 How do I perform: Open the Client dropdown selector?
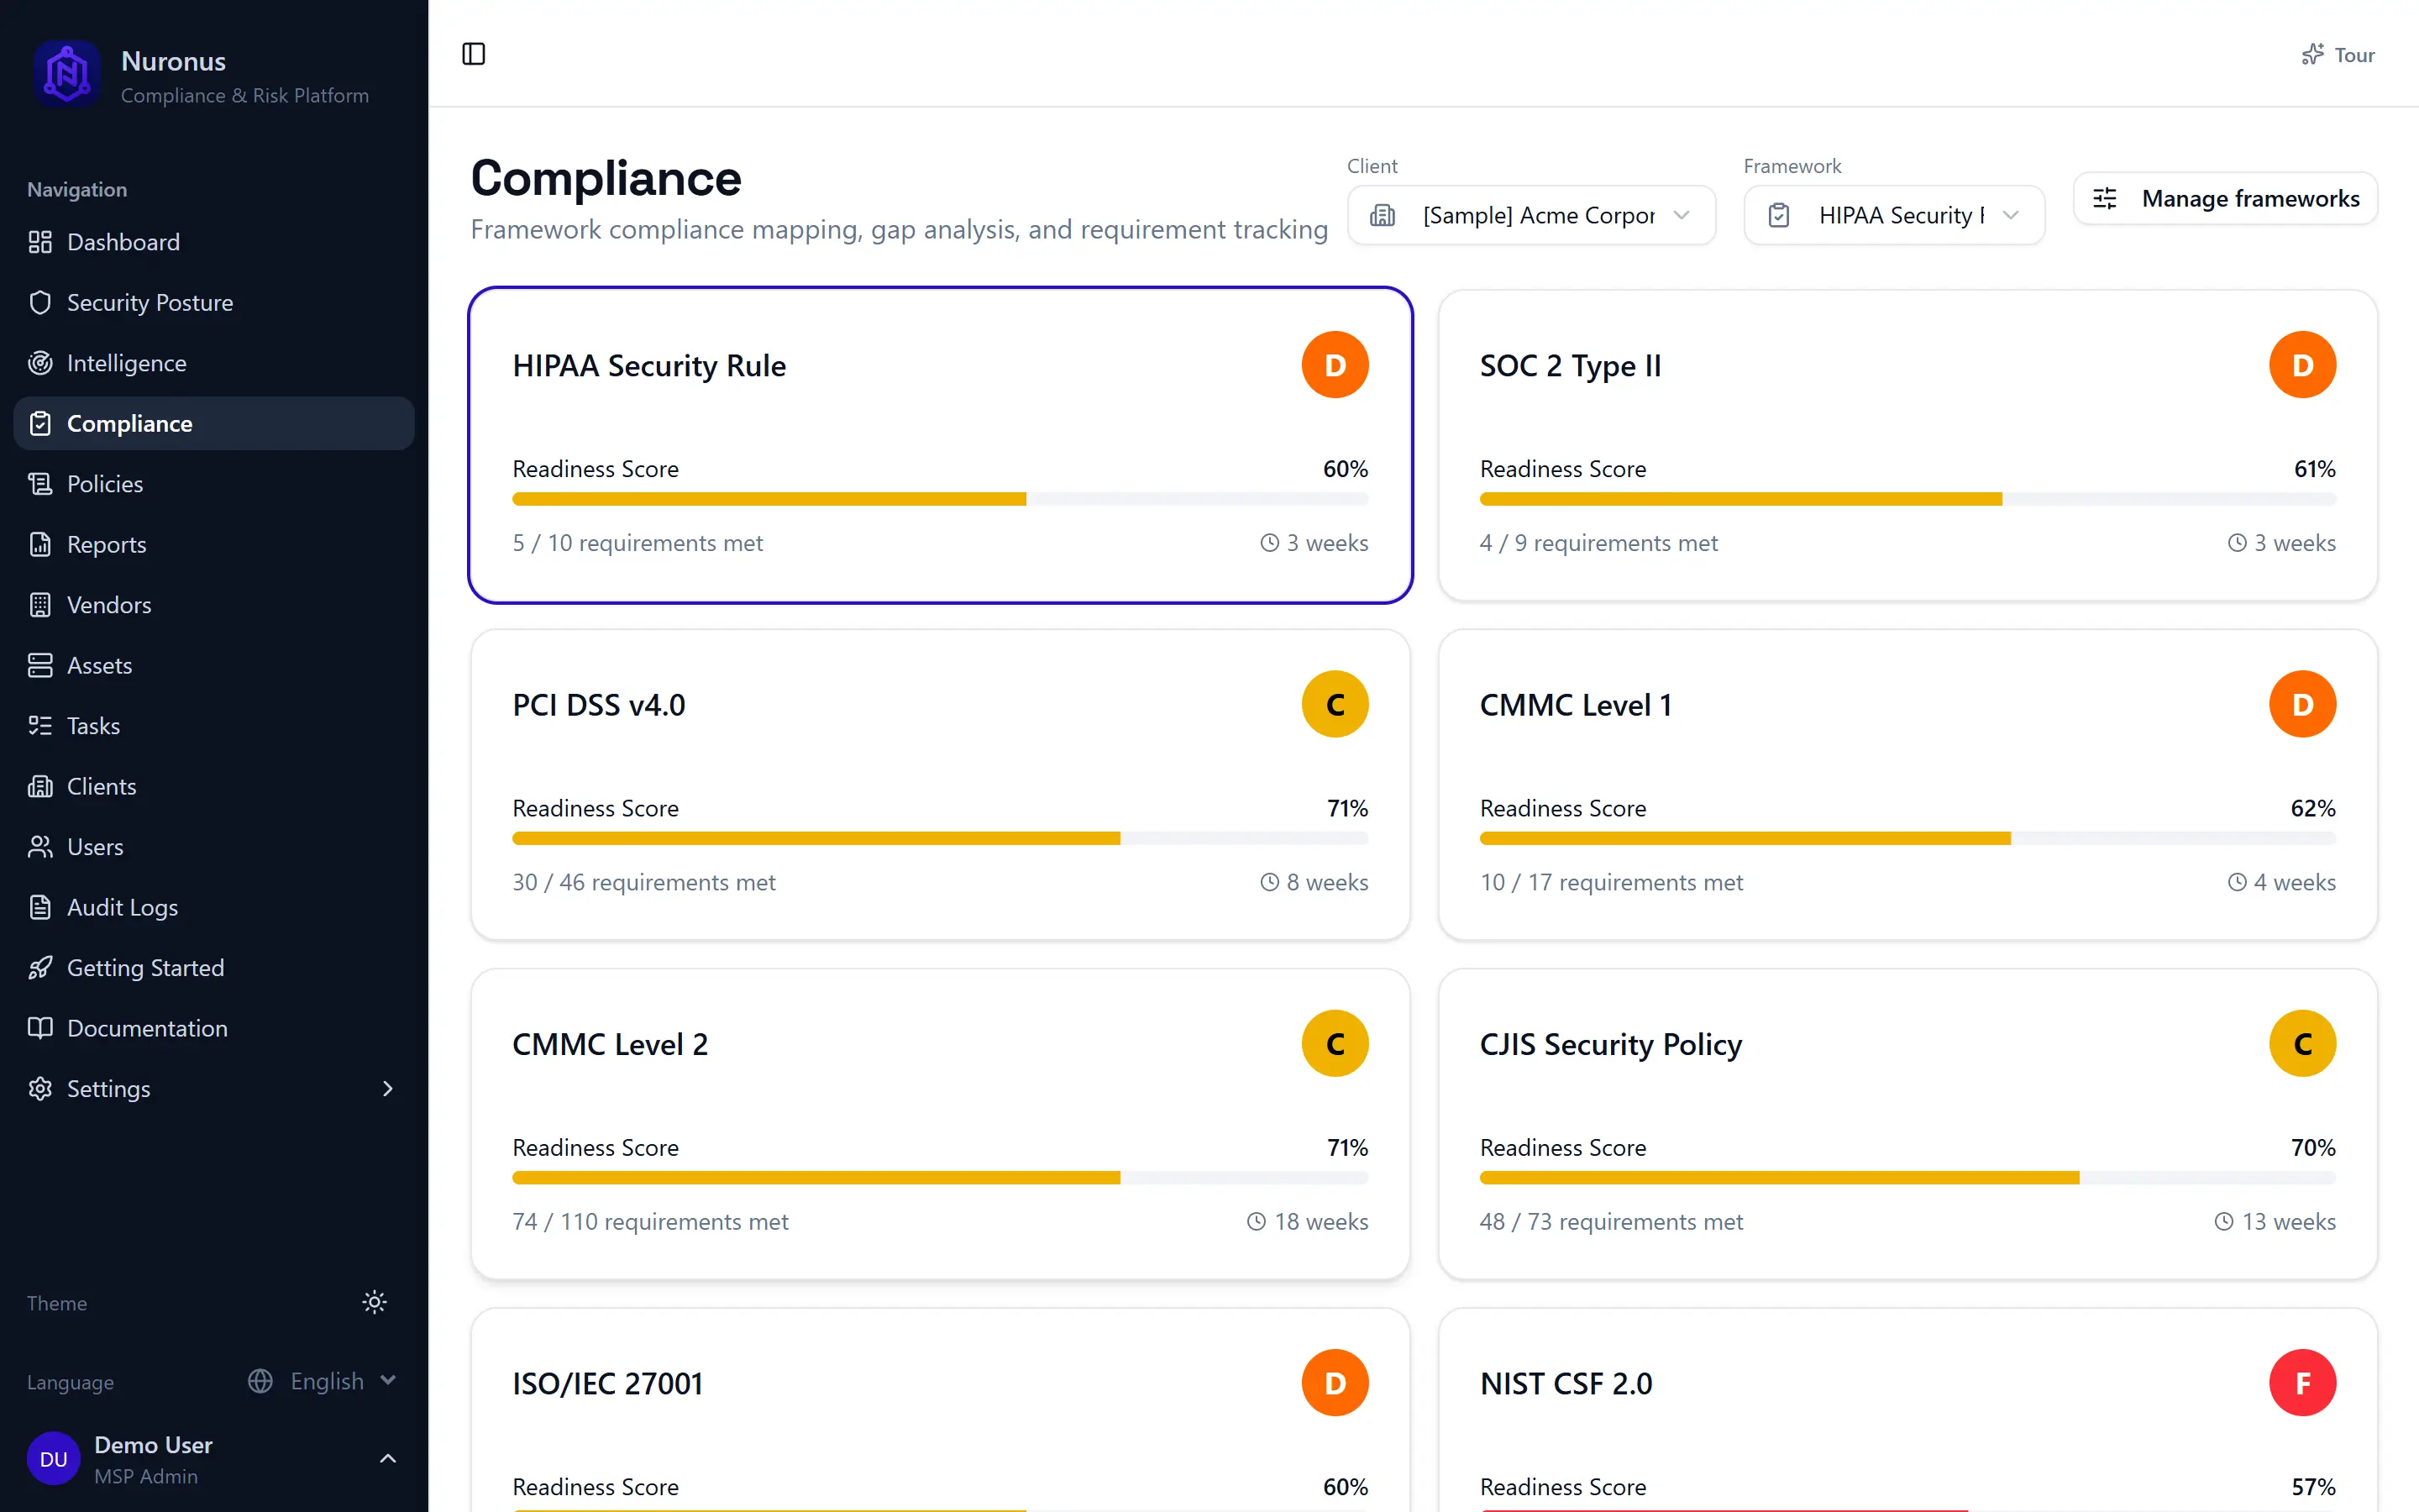coord(1531,215)
